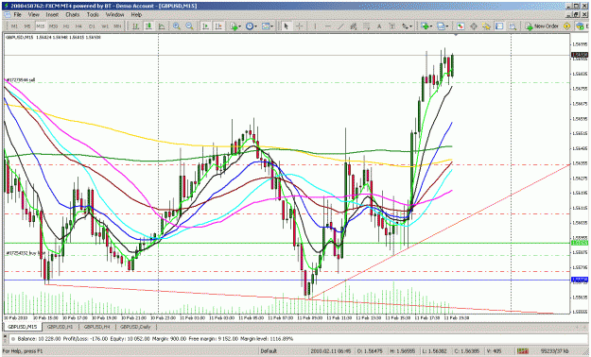Select the text tool

pos(379,26)
